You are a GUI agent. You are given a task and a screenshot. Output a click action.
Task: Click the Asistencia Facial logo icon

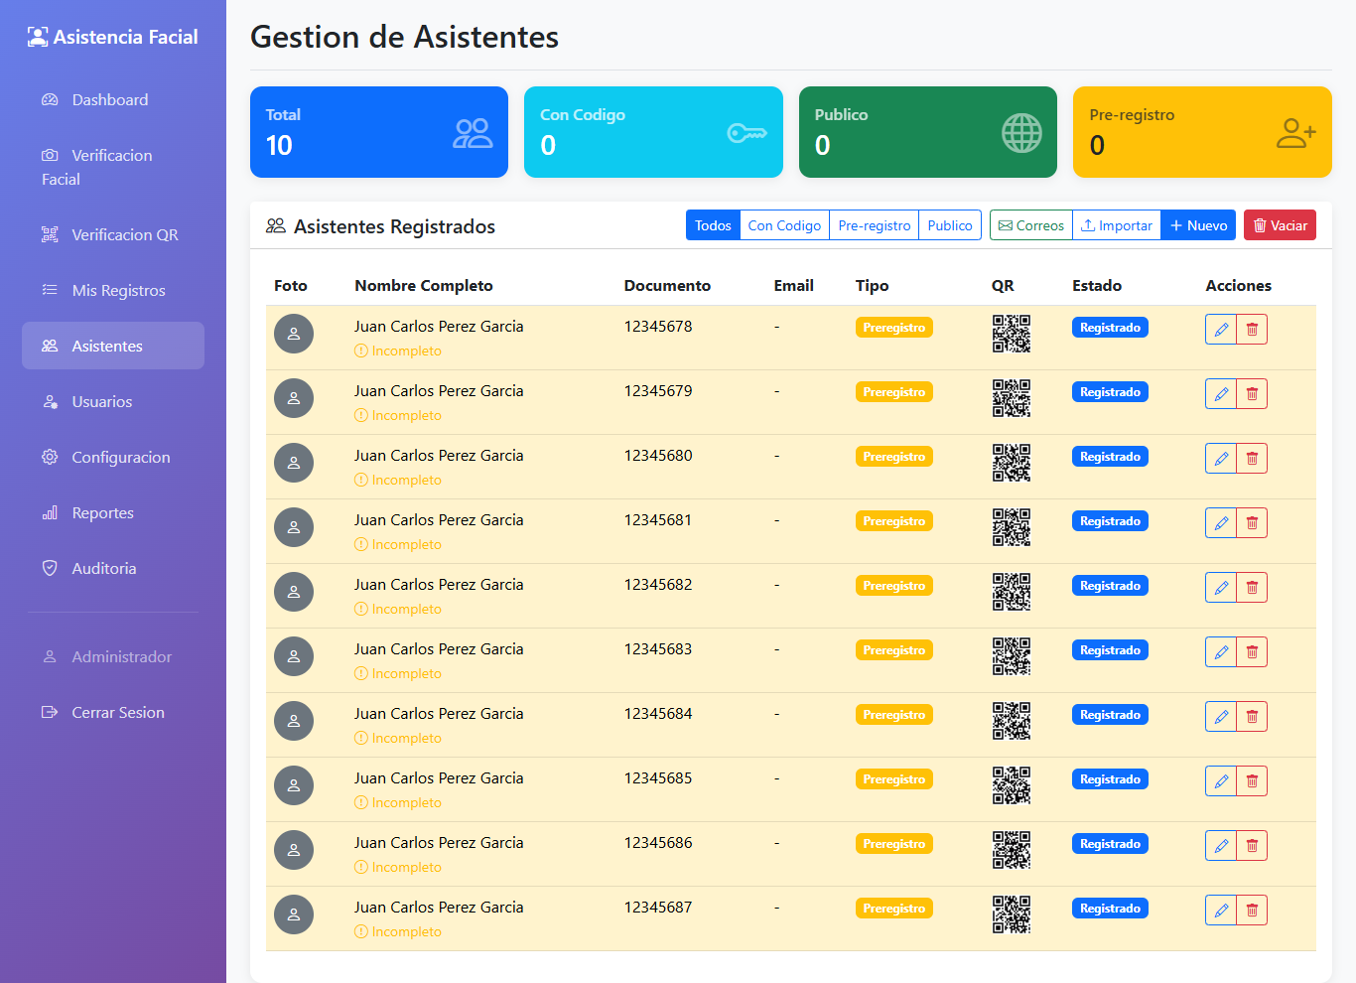[x=38, y=38]
